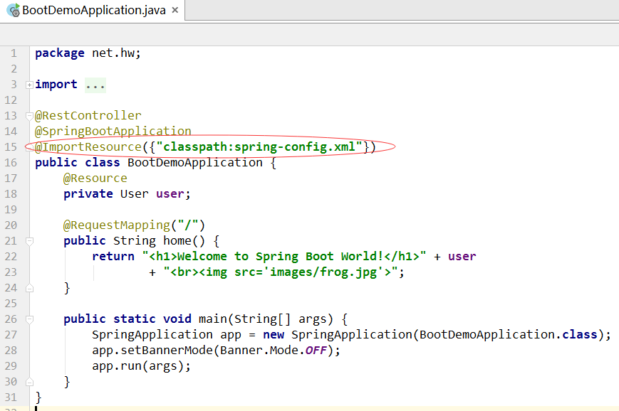Click the user variable at end of line 22
The image size is (619, 411).
(462, 257)
